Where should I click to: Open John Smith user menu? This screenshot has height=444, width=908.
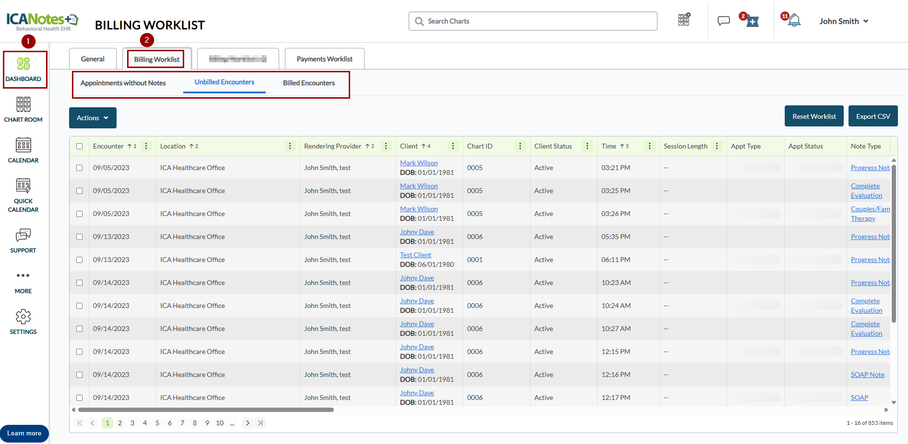pyautogui.click(x=843, y=21)
